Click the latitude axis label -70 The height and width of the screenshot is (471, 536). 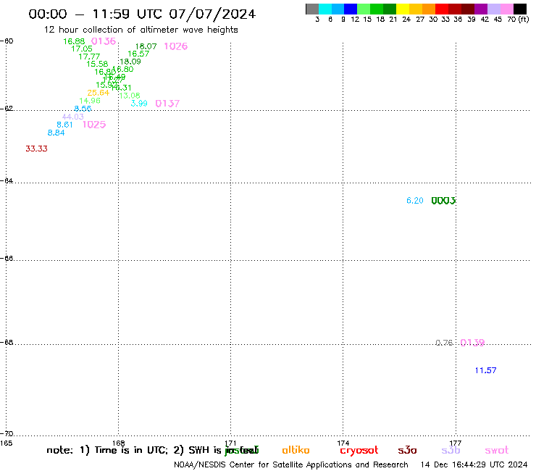click(x=7, y=434)
